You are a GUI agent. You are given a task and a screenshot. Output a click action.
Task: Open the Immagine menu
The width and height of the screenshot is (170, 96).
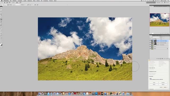click(x=20, y=1)
